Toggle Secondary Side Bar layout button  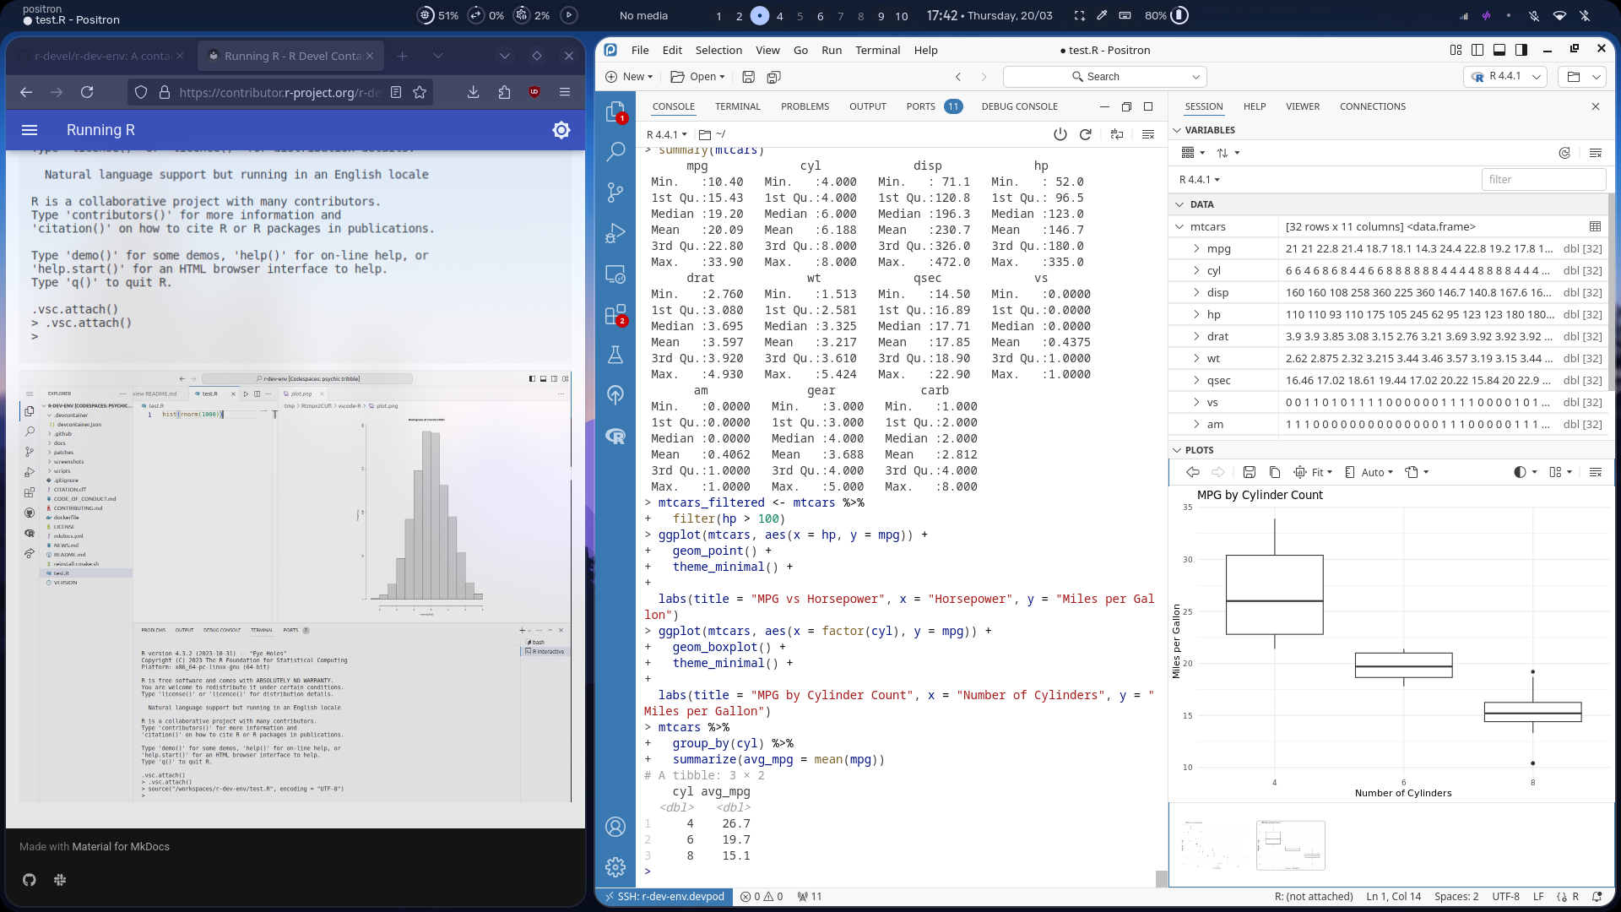point(1521,50)
